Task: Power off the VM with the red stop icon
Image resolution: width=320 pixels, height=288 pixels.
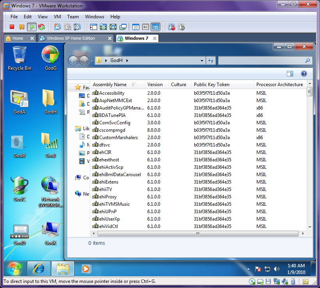Action: tap(12, 27)
